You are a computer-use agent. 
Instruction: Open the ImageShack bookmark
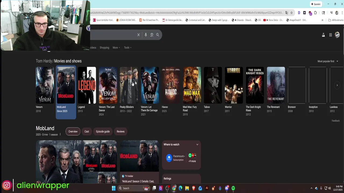click(296, 20)
